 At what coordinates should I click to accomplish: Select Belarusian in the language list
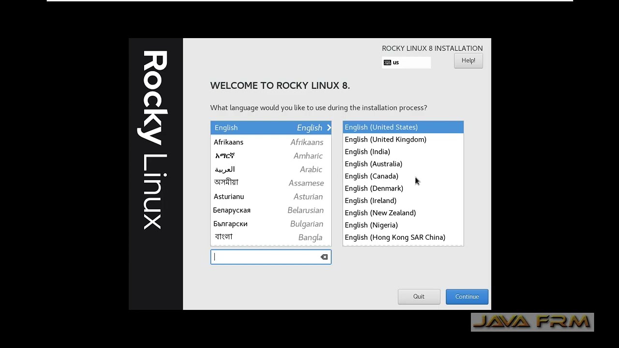pos(271,210)
